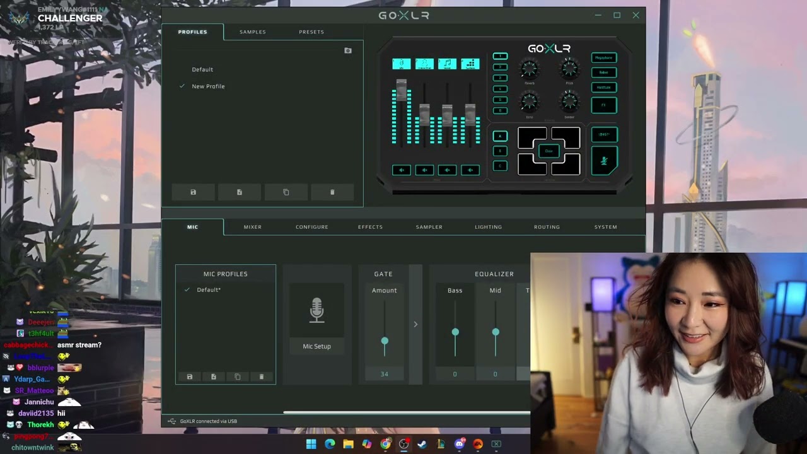Duplicate the selected mic profile
This screenshot has width=807, height=454.
click(x=238, y=377)
